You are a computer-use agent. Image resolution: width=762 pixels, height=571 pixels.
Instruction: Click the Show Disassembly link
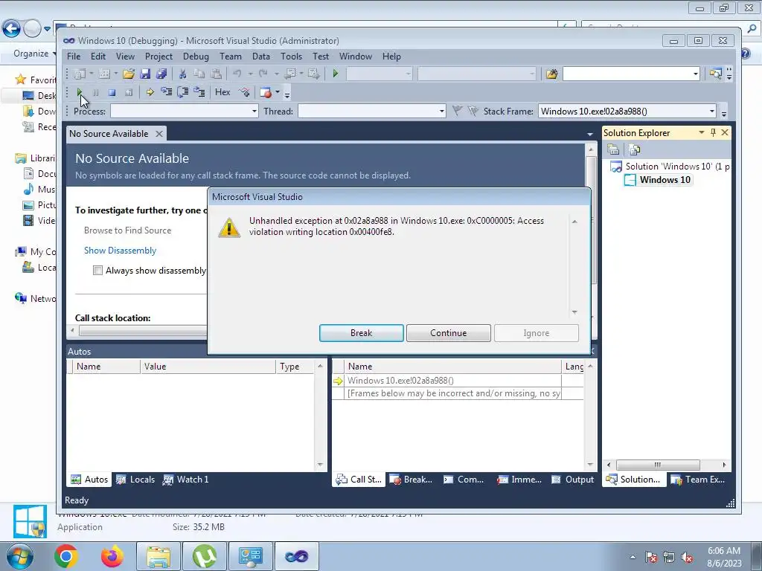pos(120,251)
